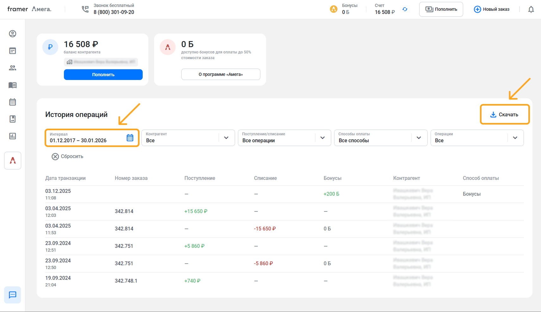Click the Интервал date range field
The height and width of the screenshot is (312, 541).
click(85, 138)
